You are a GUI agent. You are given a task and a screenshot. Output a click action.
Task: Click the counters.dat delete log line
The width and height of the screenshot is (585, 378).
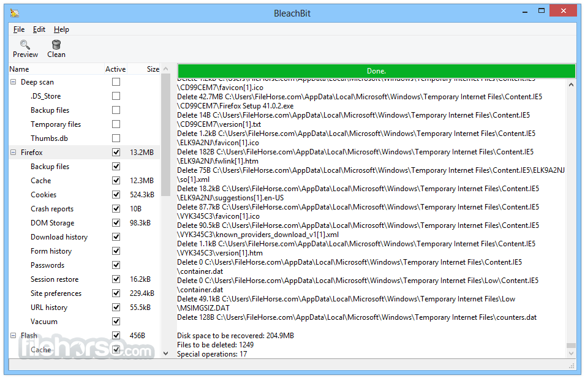[x=357, y=317]
